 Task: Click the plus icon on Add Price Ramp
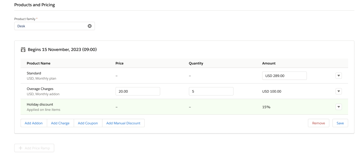pos(21,148)
